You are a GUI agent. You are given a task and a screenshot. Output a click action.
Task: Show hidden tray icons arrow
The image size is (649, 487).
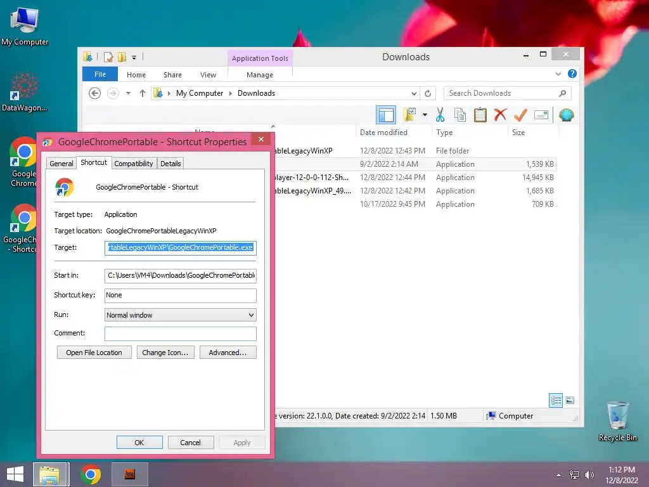pos(559,475)
